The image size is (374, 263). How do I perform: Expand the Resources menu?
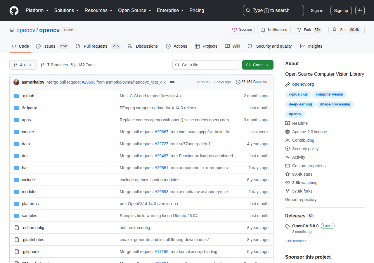coord(98,11)
